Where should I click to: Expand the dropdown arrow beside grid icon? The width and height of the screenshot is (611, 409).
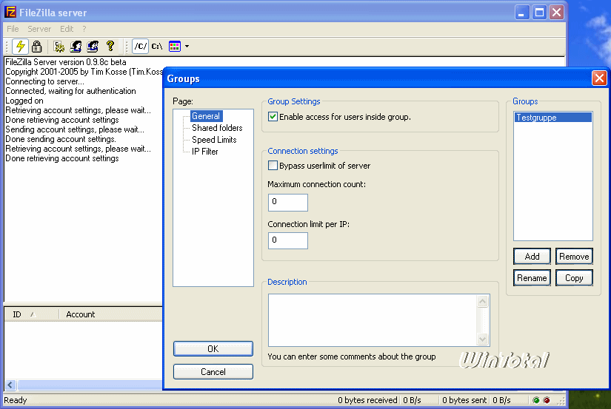click(x=187, y=47)
